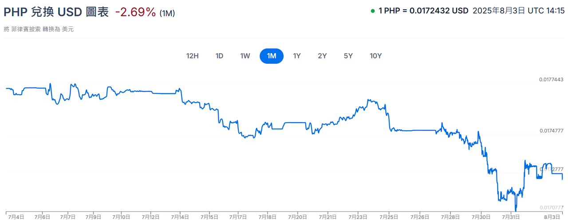The height and width of the screenshot is (223, 568).
Task: Click the 7月23日 date marker
Action: (358, 217)
